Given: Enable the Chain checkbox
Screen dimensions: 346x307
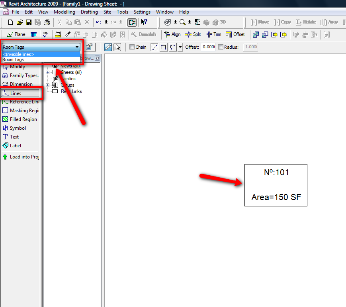Looking at the screenshot, I should (132, 47).
